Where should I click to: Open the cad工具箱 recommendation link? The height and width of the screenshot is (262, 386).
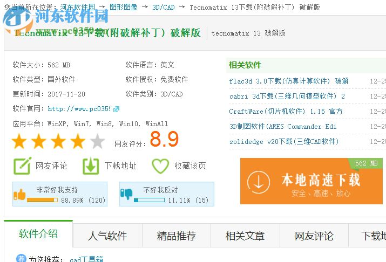pyautogui.click(x=86, y=259)
